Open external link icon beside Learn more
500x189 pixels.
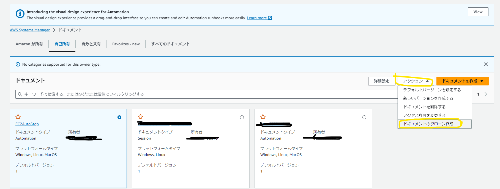270,18
